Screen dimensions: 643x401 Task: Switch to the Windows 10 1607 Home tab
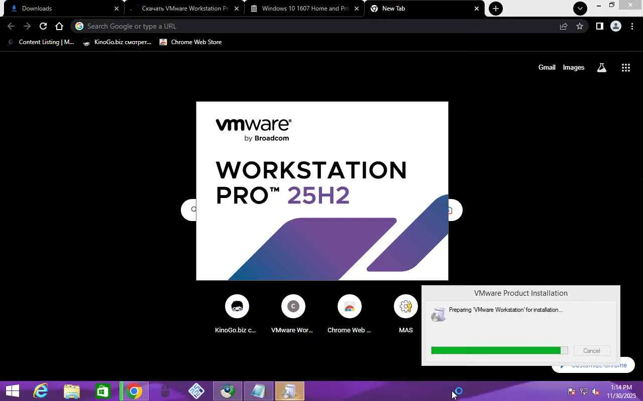pyautogui.click(x=304, y=9)
